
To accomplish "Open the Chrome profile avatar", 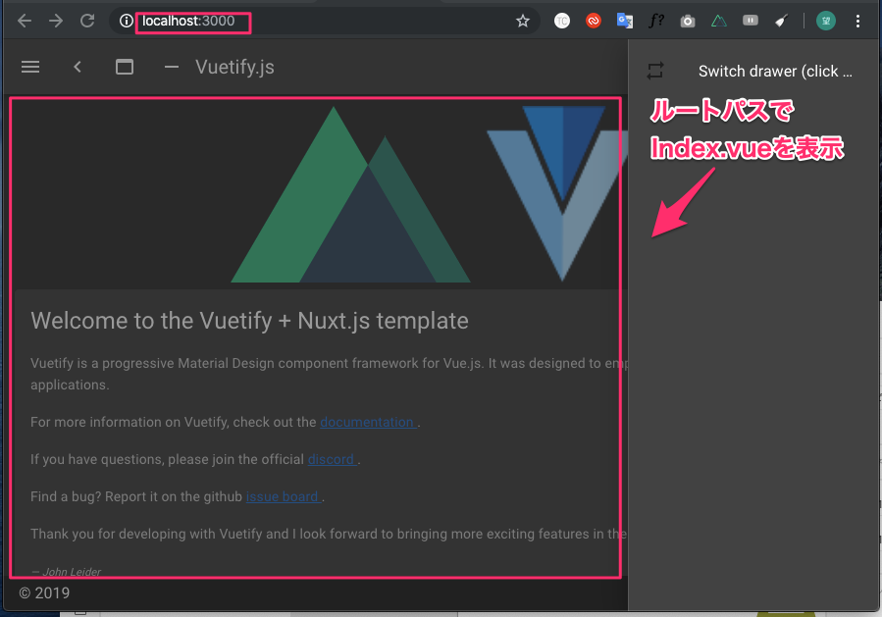I will 826,21.
